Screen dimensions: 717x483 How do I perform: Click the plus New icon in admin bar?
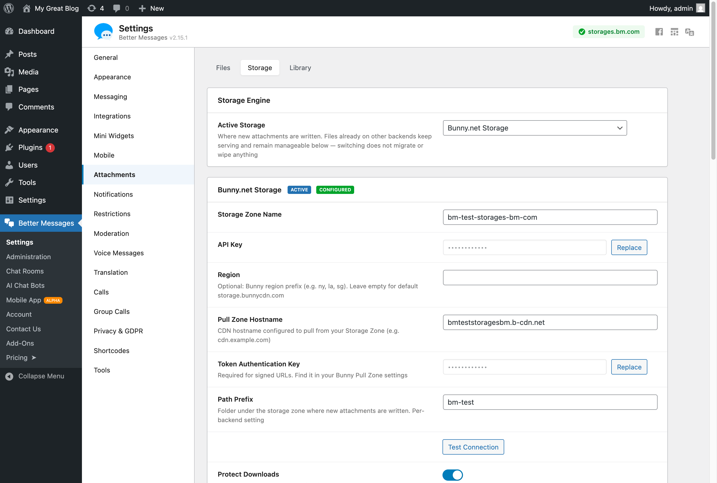click(x=142, y=8)
